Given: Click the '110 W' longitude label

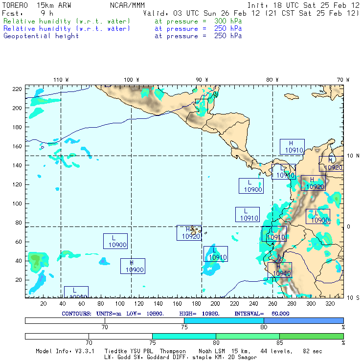Looking at the screenshot, I should (61, 80).
